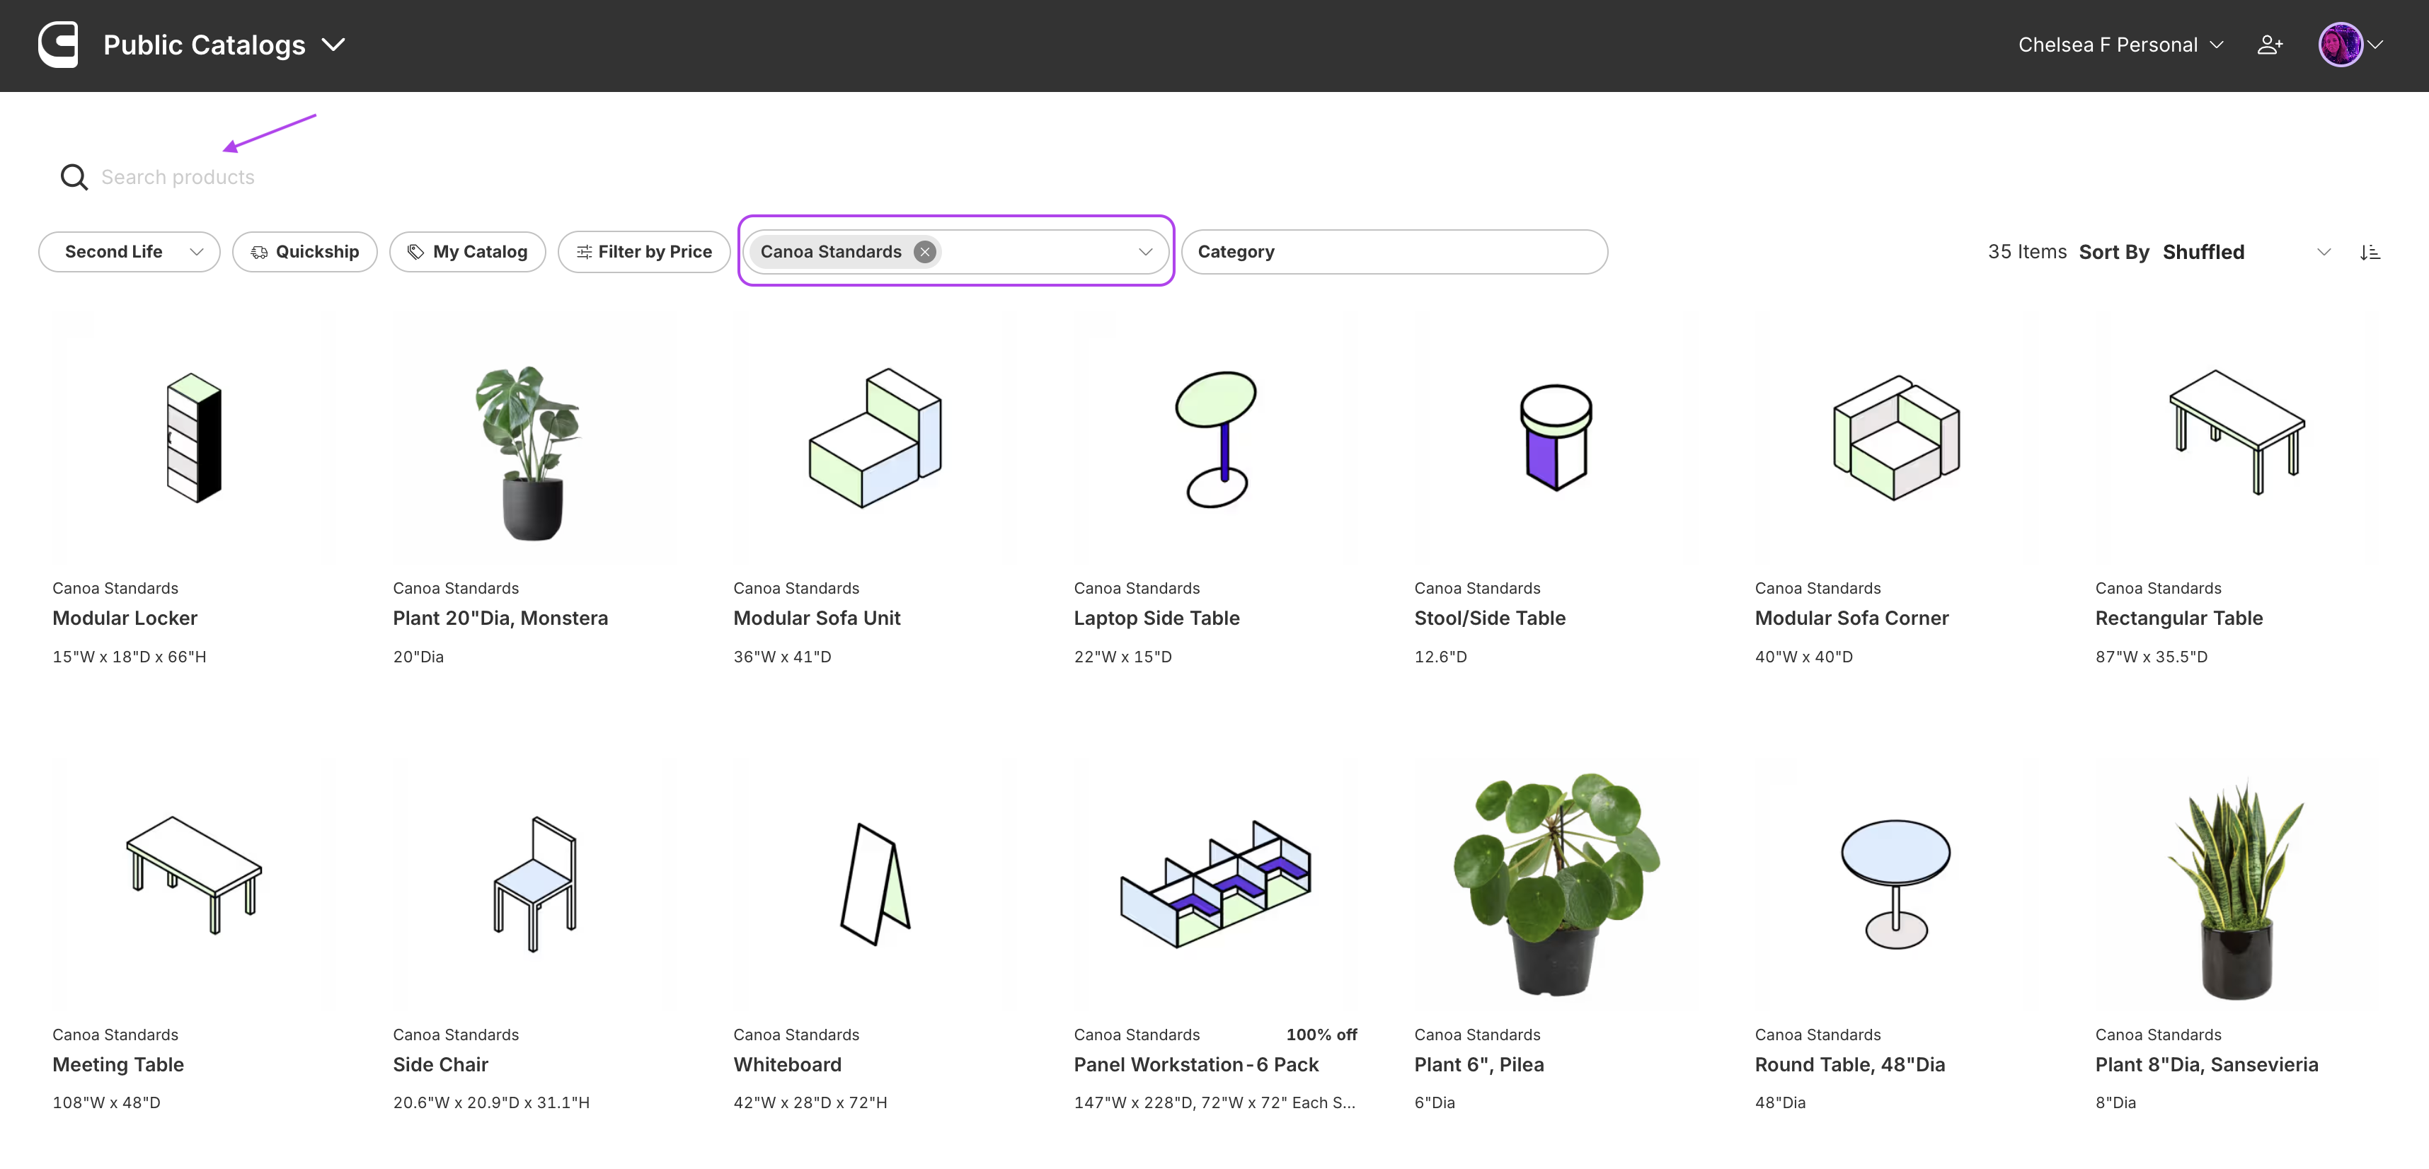
Task: Click the sort direction icon
Action: pos(2370,252)
